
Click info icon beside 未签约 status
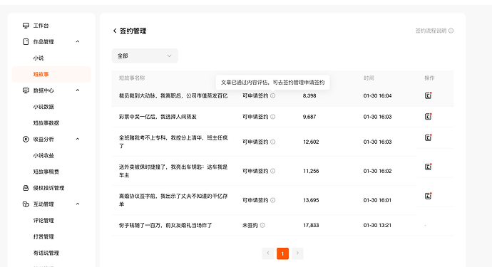(x=262, y=225)
